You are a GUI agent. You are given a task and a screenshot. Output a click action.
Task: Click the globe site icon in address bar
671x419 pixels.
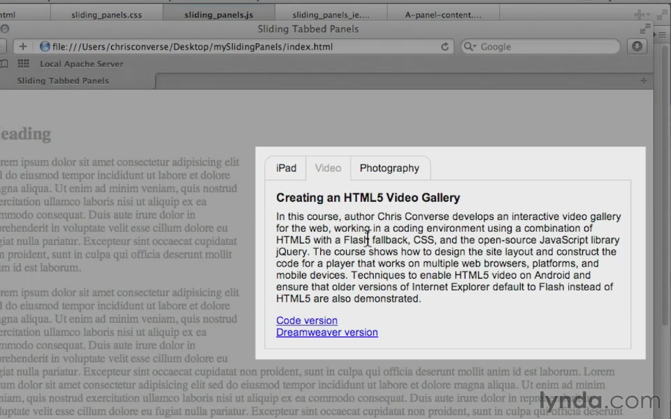click(x=45, y=47)
